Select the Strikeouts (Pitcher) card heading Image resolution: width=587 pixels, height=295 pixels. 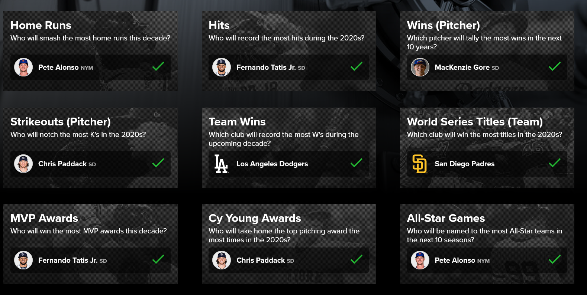click(x=61, y=122)
